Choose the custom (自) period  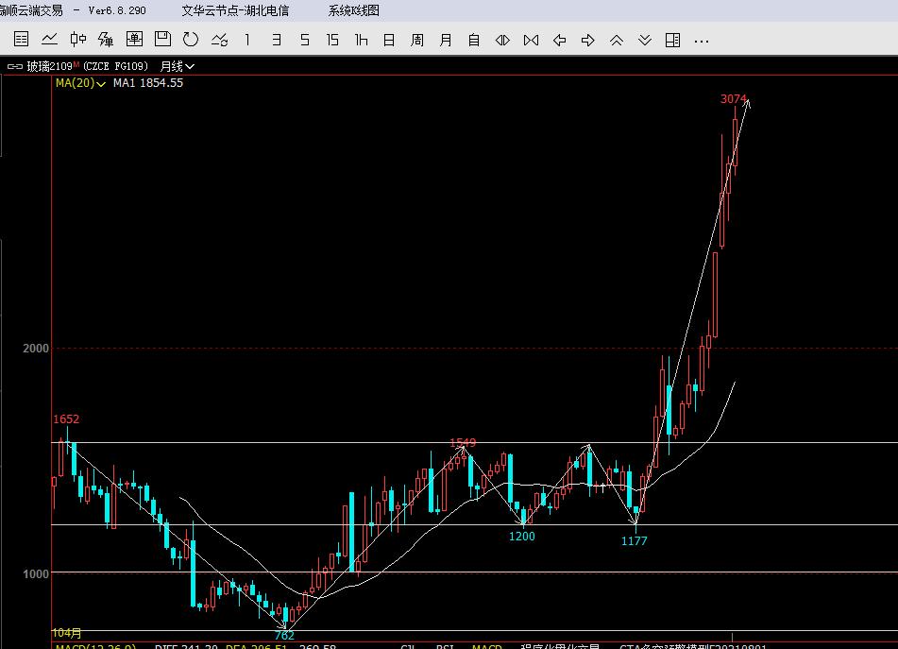(x=474, y=40)
